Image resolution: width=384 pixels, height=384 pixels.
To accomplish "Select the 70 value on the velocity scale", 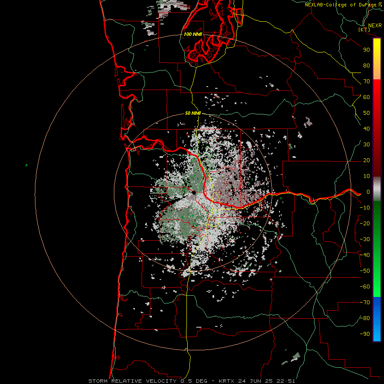I will point(367,81).
